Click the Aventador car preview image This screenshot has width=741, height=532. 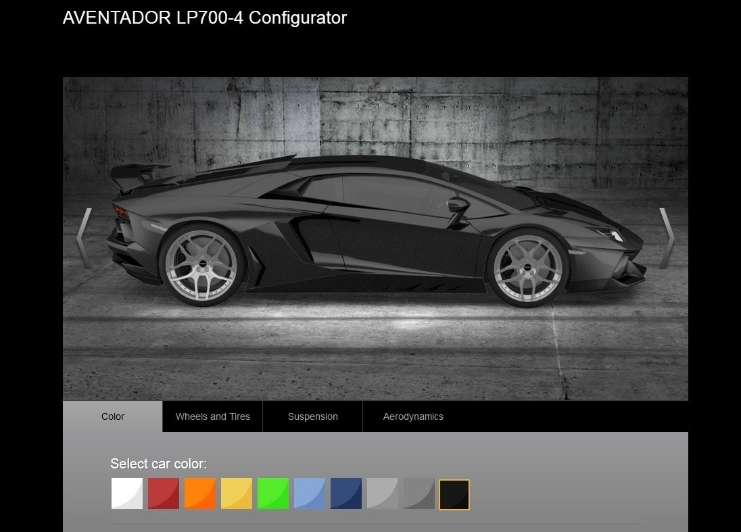click(x=375, y=239)
